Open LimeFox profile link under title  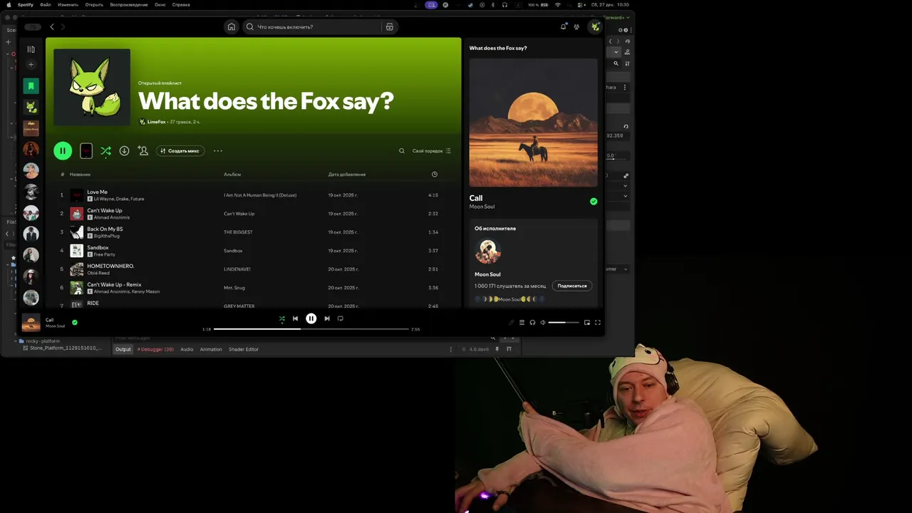[x=156, y=122]
